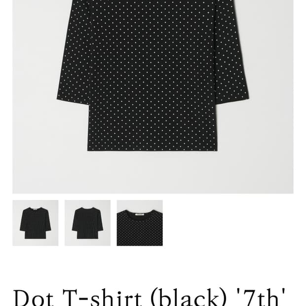Screen dimensions: 306x306
Task: Show the neckline close-up thumbnail
Action: pyautogui.click(x=140, y=223)
